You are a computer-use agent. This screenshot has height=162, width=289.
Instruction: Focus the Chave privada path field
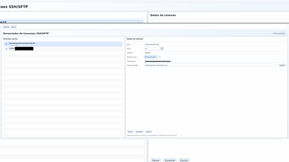coord(211,66)
